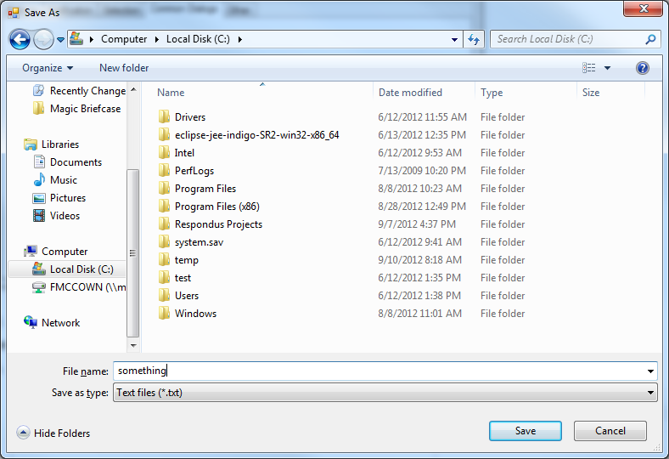The height and width of the screenshot is (459, 669).
Task: Click the navigation pane scroll up arrow
Action: [x=133, y=89]
